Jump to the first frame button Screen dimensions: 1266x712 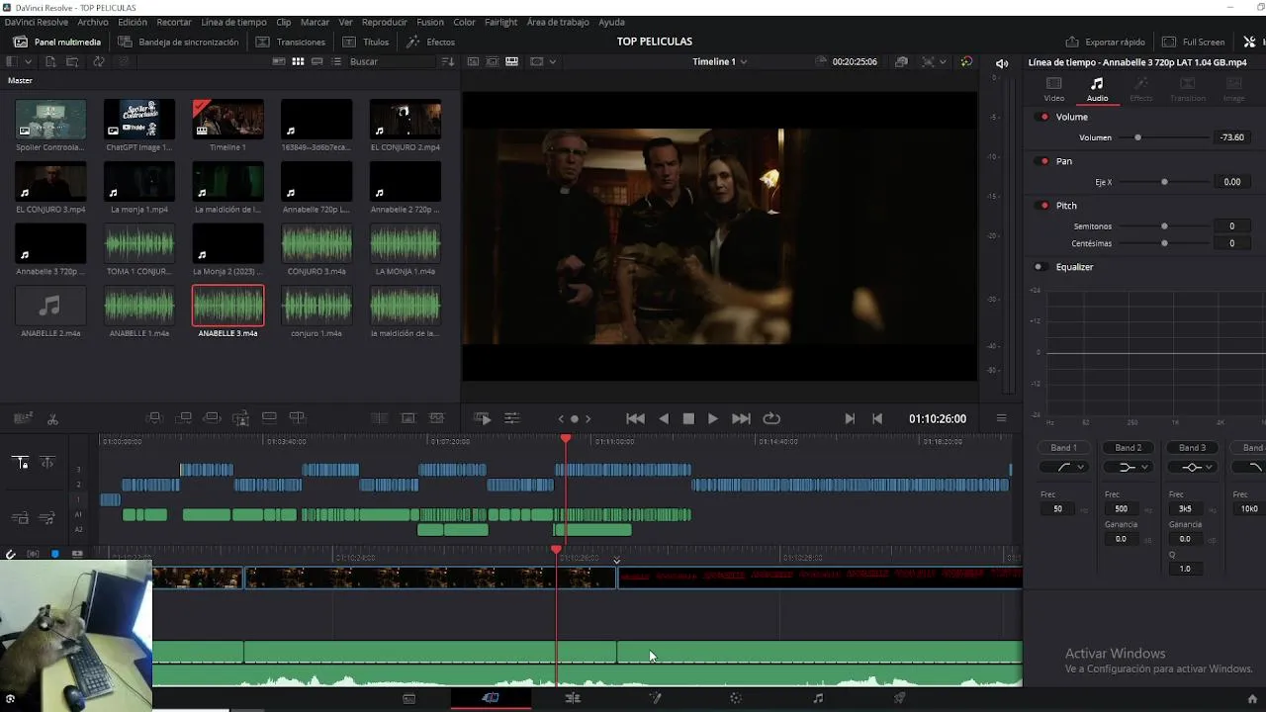point(635,419)
